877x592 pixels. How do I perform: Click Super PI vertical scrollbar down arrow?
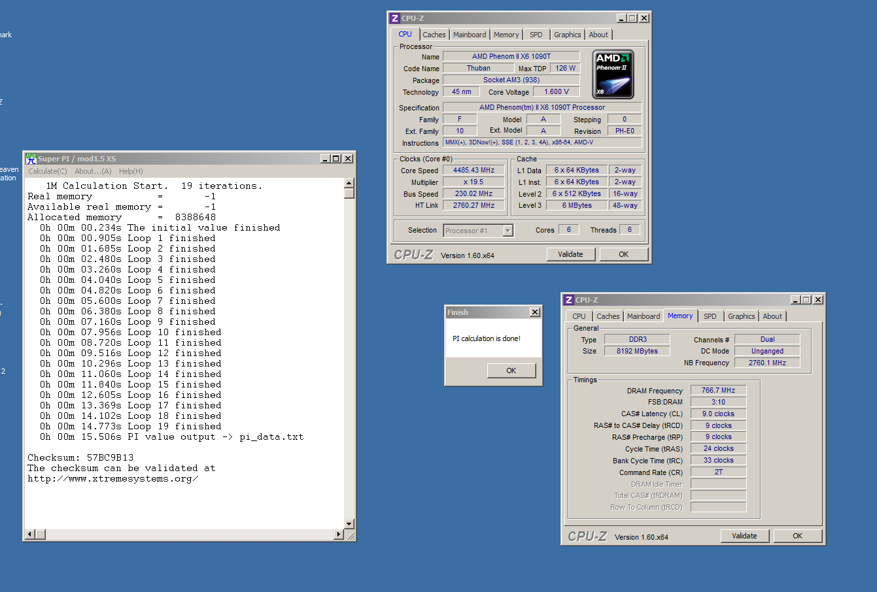[x=349, y=524]
